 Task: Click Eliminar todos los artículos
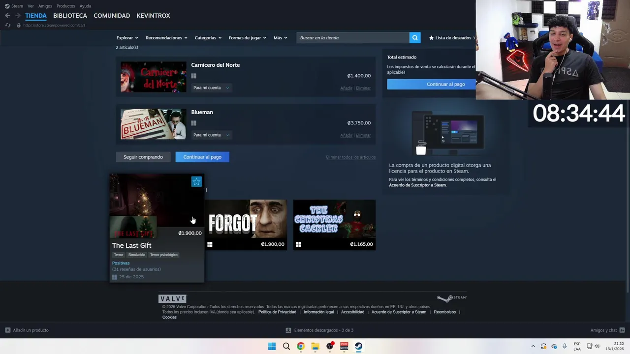click(x=350, y=157)
